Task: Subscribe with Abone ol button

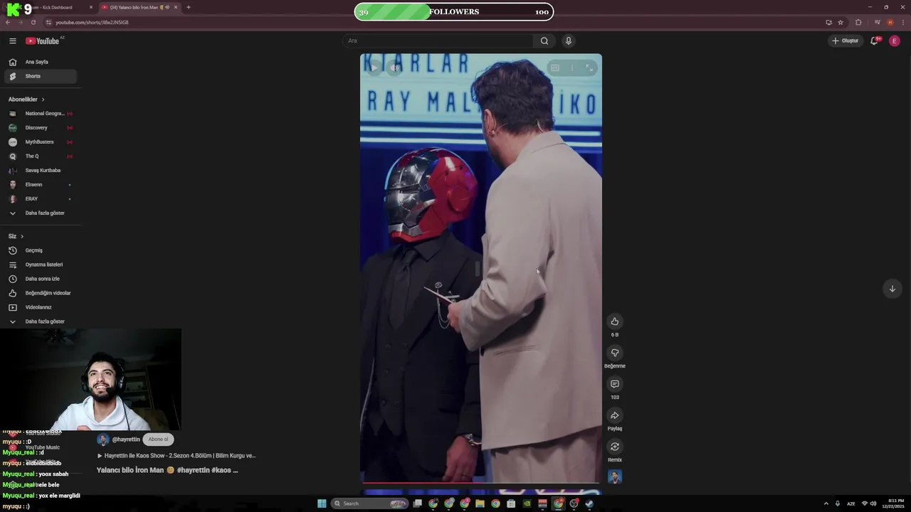Action: click(x=158, y=439)
